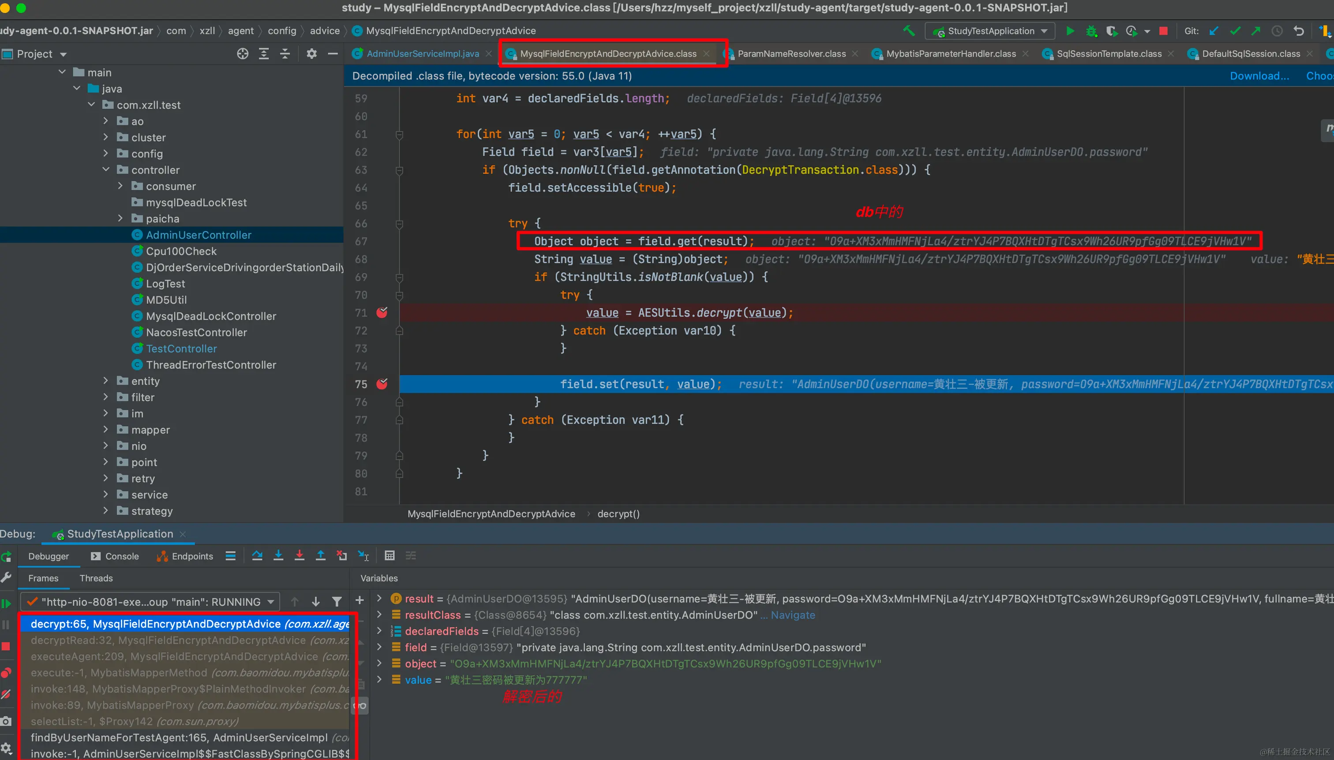Screen dimensions: 1334x760
Task: Collapse the controller folder
Action: [106, 170]
